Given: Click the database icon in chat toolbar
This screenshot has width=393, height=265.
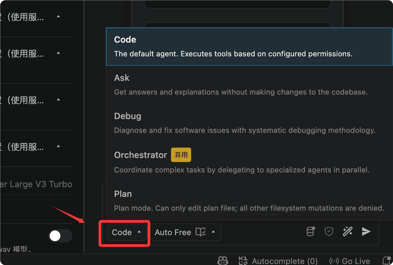Looking at the screenshot, I should [x=311, y=231].
